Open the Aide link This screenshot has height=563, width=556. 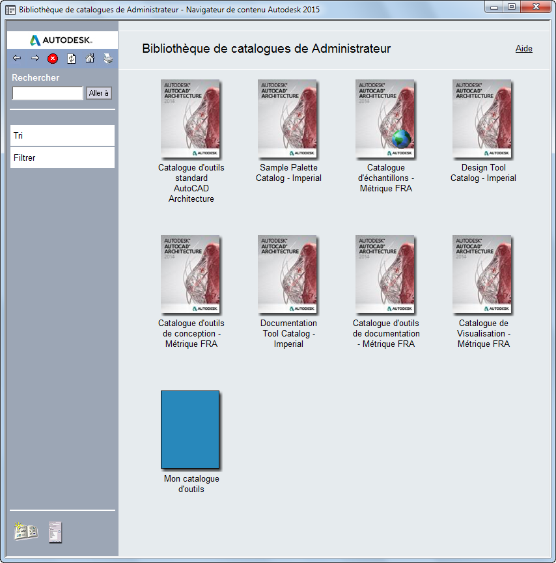click(523, 48)
